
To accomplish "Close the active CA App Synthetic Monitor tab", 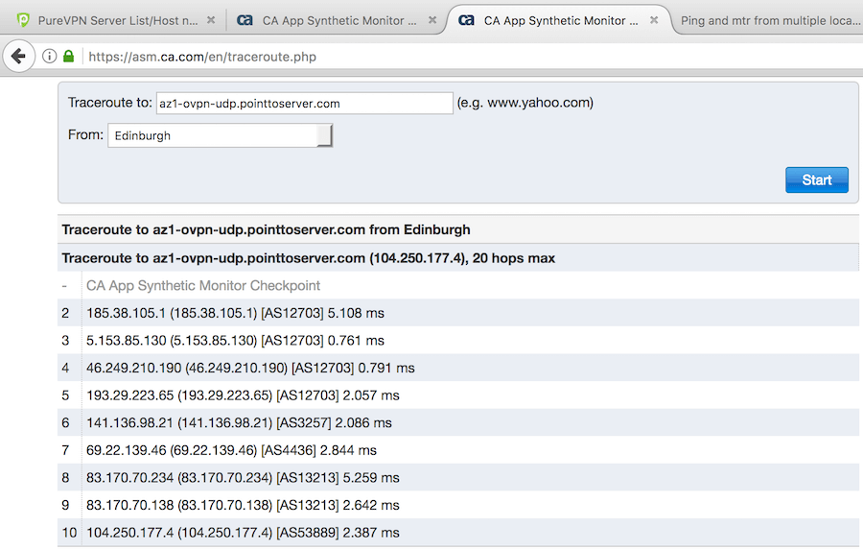I will click(x=654, y=20).
